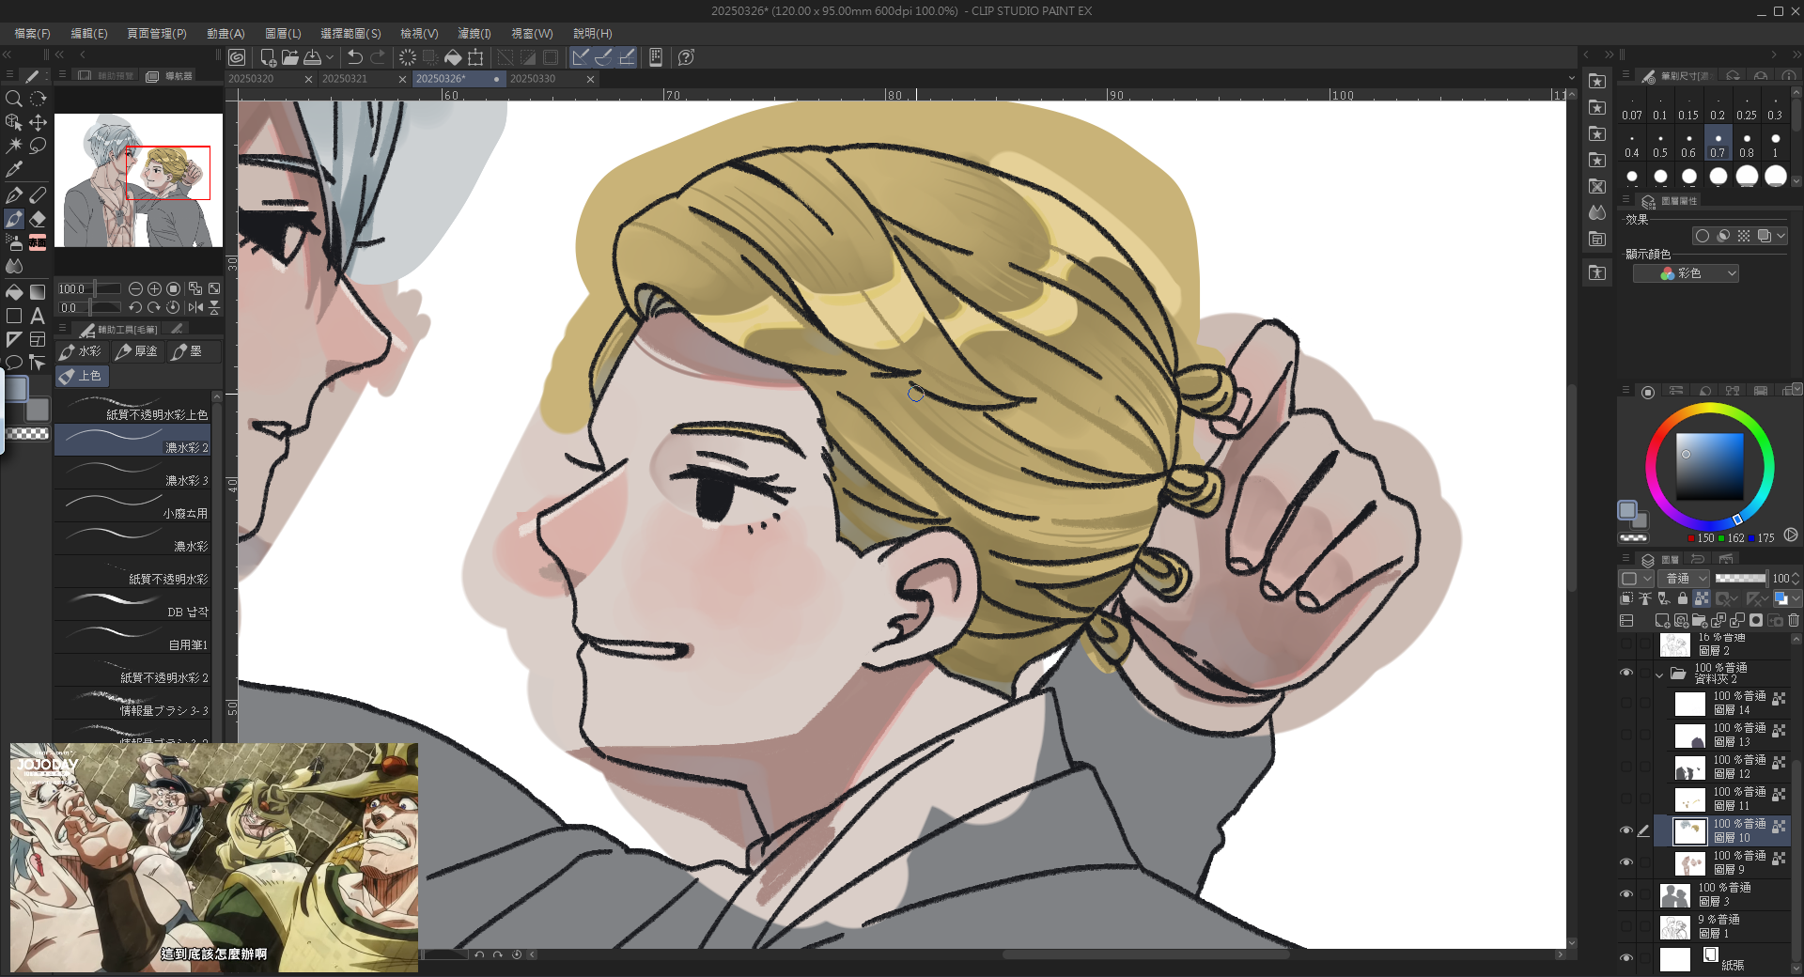Open 濾鏡(I) menu

pos(474,34)
